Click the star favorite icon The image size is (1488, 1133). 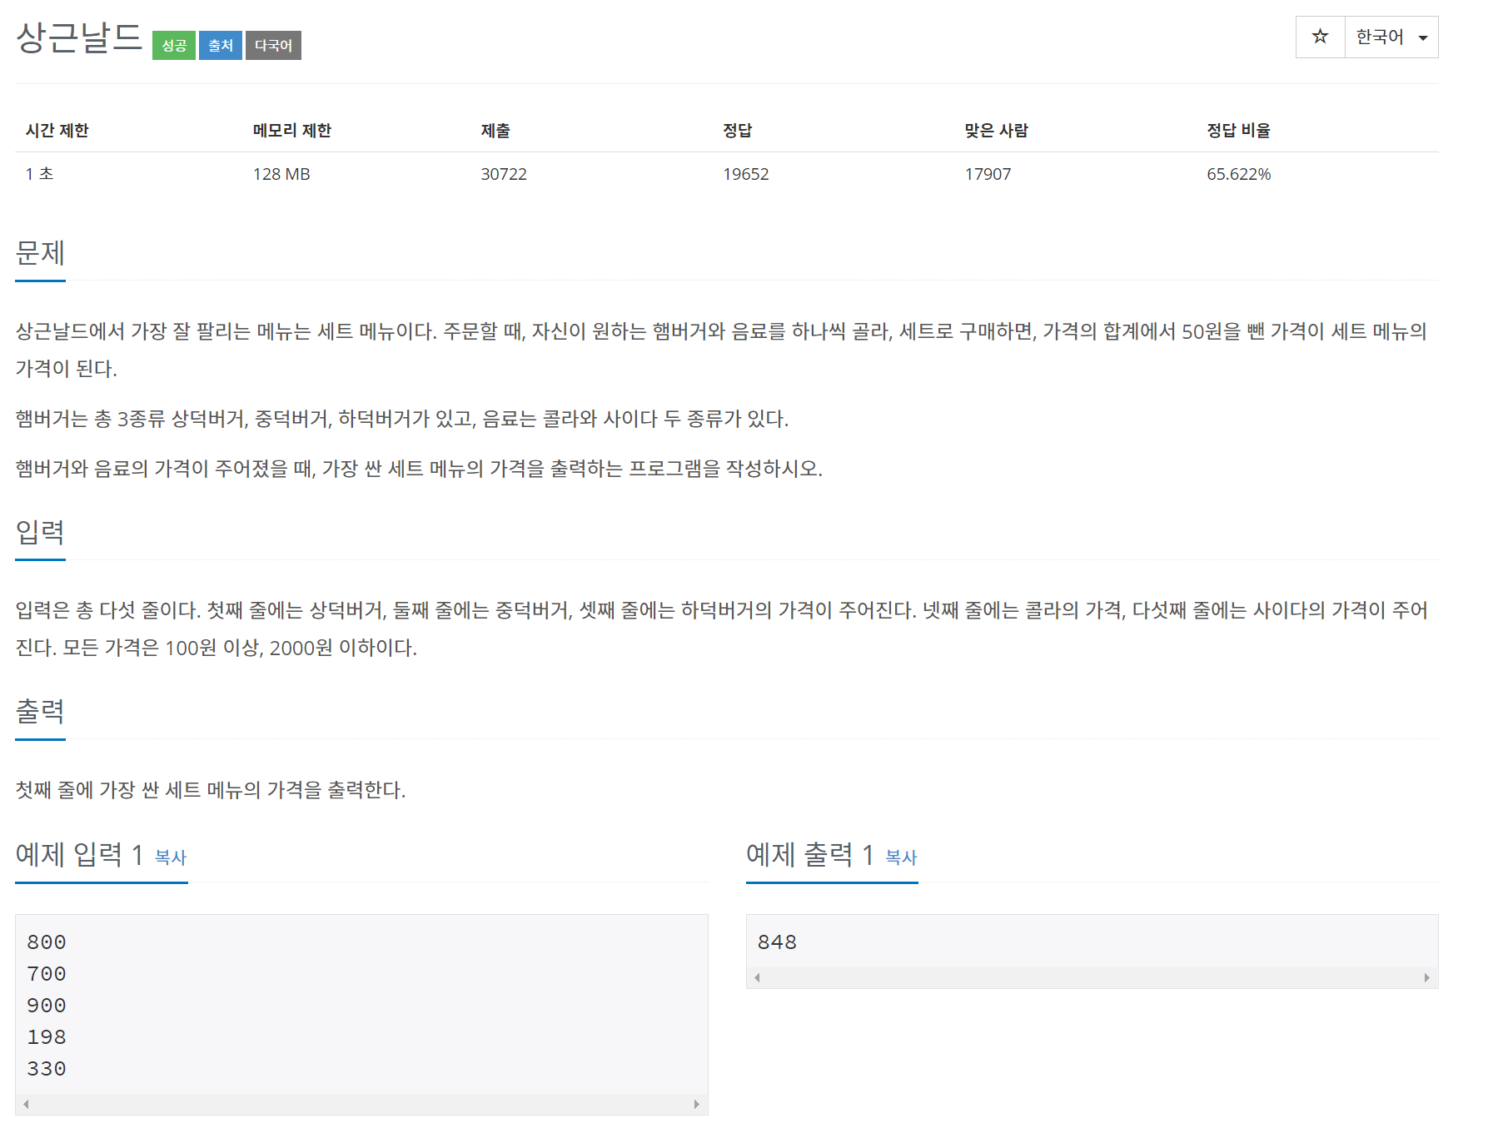[1320, 37]
